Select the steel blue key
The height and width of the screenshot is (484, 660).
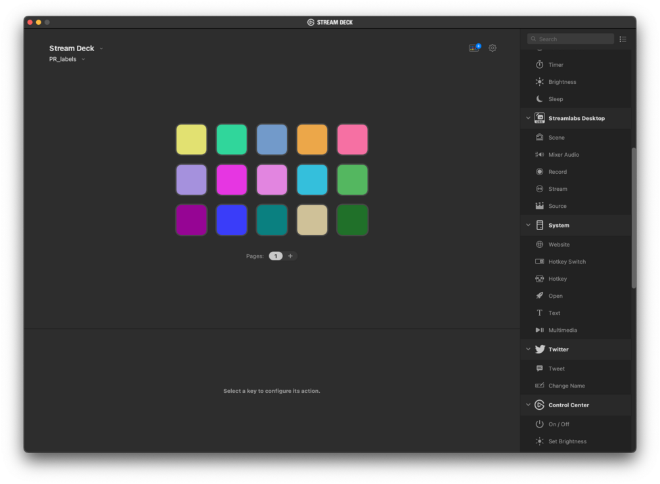[272, 140]
